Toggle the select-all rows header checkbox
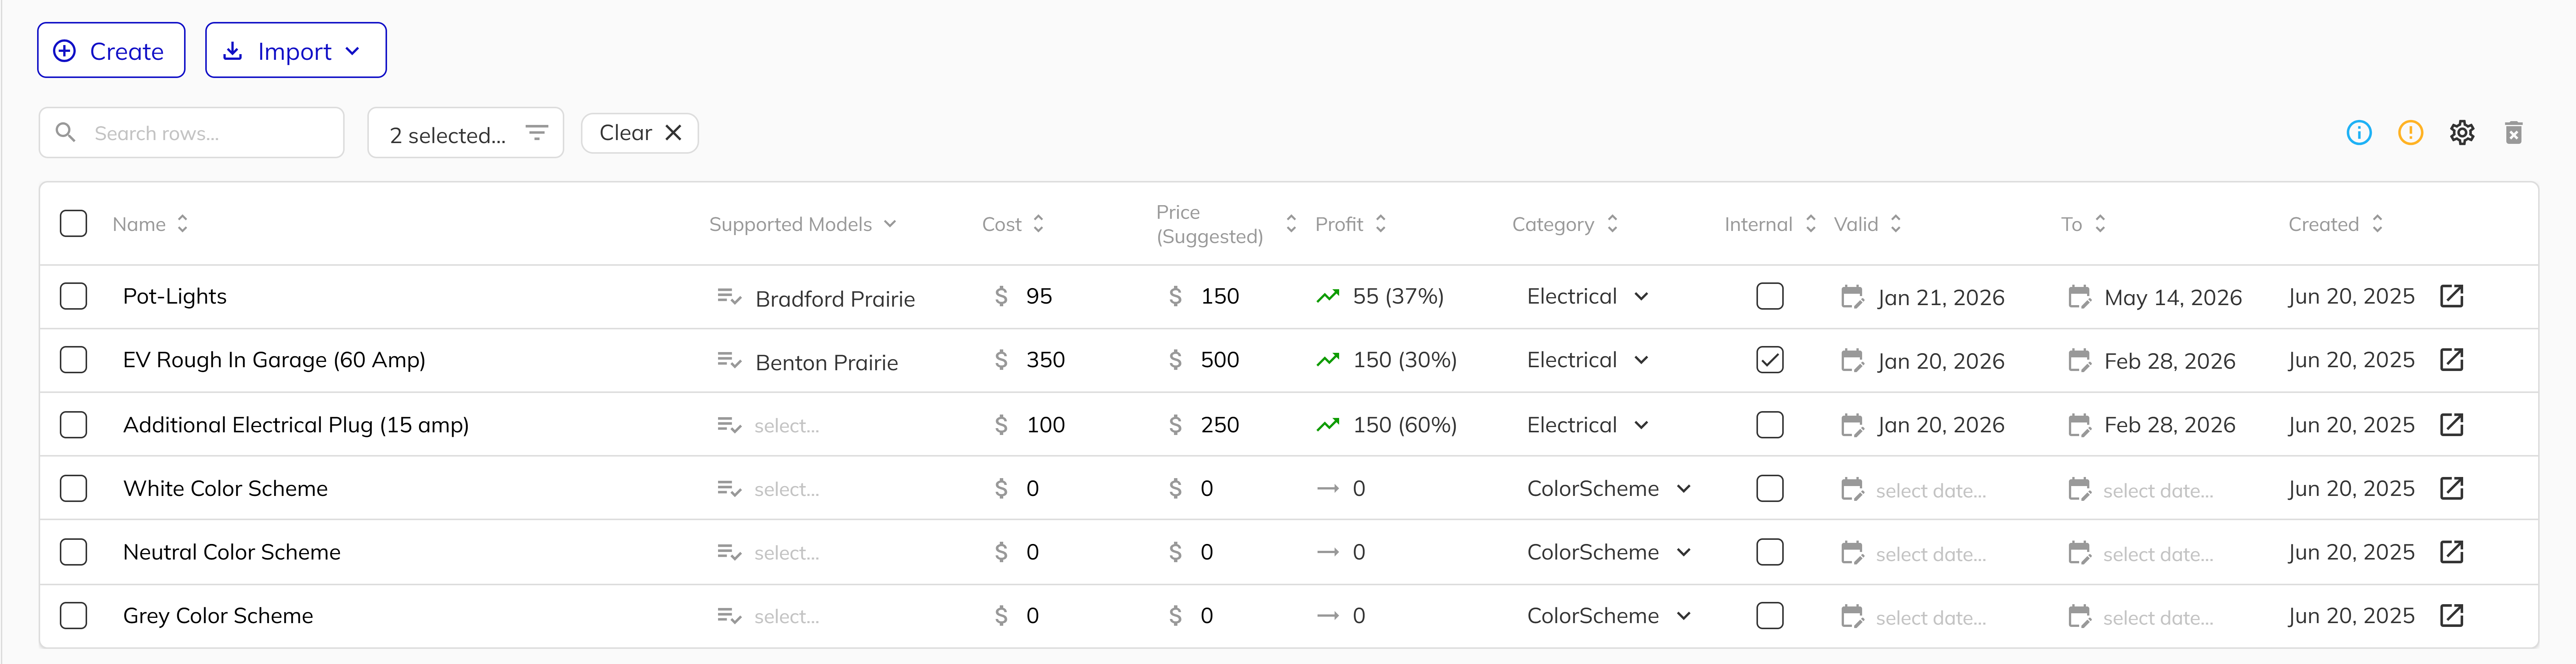This screenshot has width=2576, height=664. click(x=73, y=223)
